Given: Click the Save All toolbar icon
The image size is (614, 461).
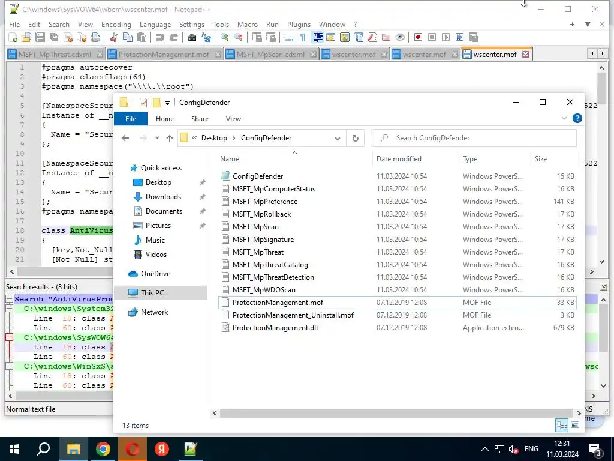Looking at the screenshot, I should click(x=53, y=38).
